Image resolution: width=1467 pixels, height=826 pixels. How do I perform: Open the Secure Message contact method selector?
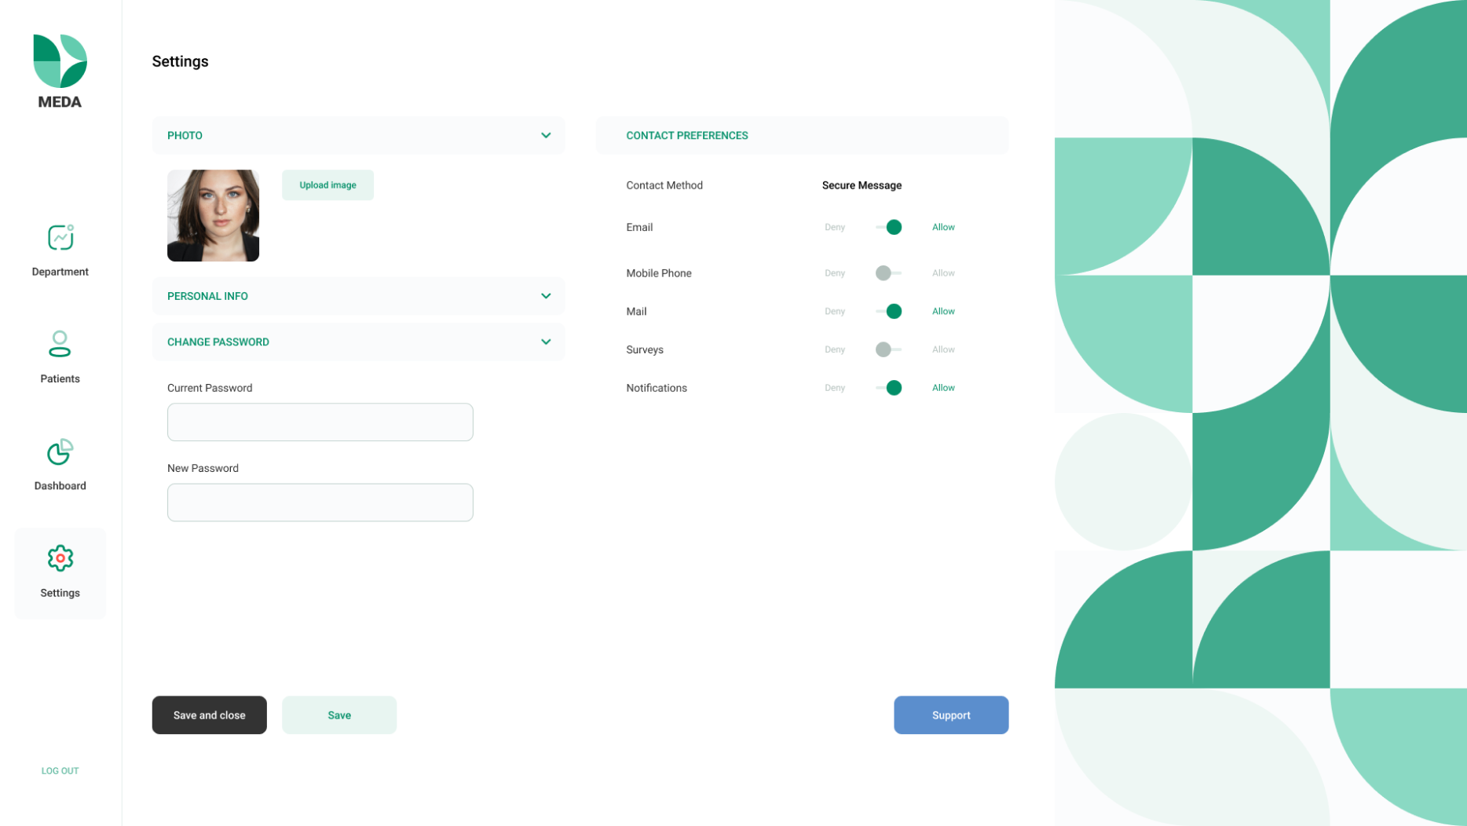(x=862, y=185)
